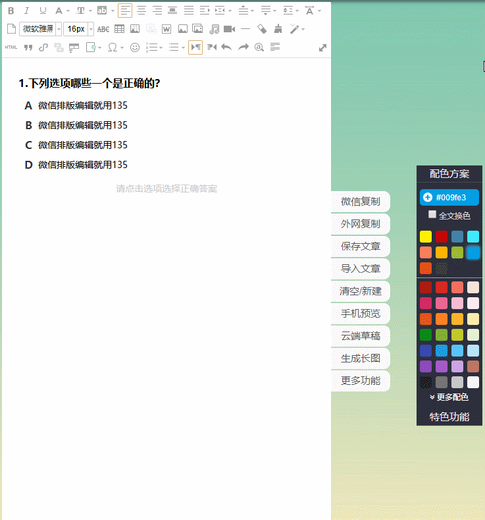Screen dimensions: 485x520
Task: Apply italic formatting
Action: click(x=27, y=11)
